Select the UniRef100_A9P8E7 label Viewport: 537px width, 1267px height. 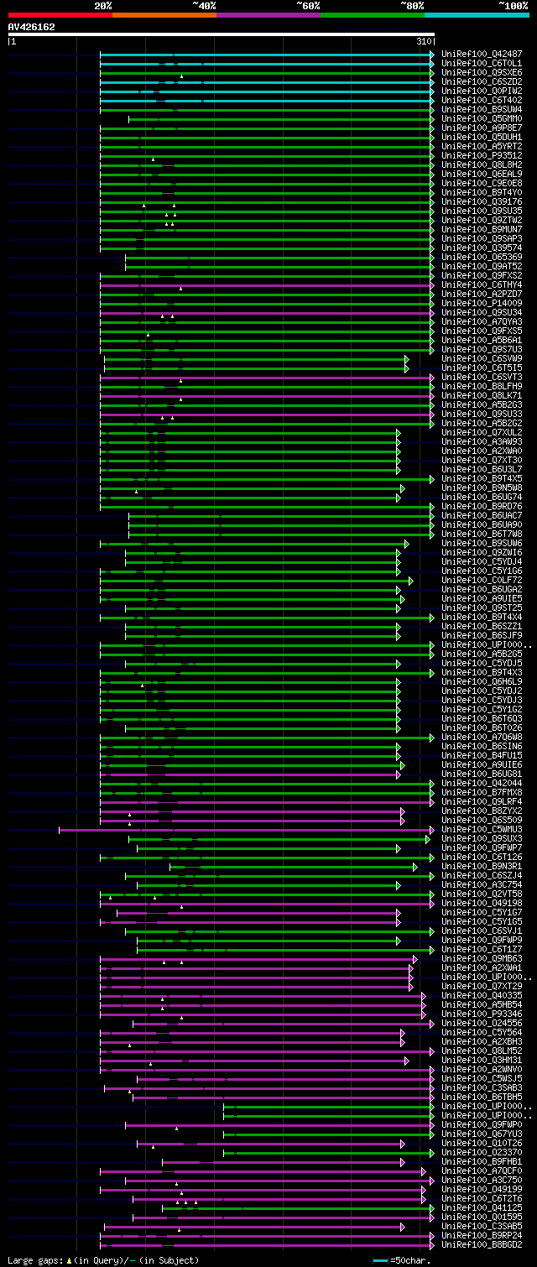[482, 128]
